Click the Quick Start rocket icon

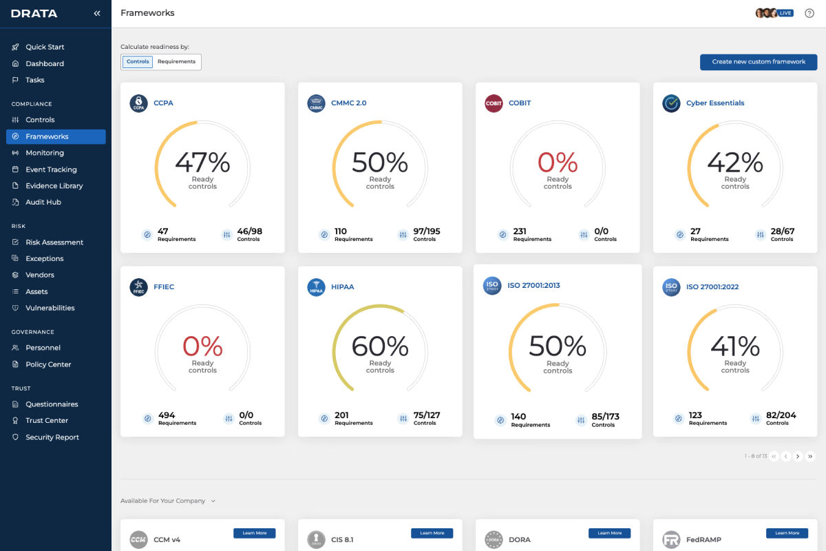(x=16, y=47)
